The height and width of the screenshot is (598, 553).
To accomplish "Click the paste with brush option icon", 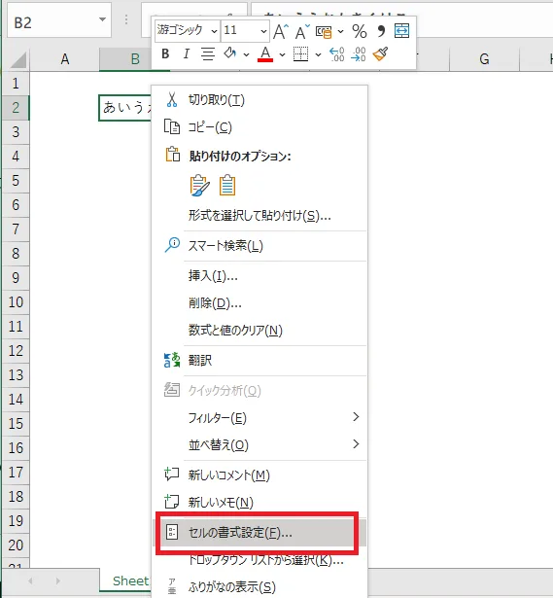I will tap(199, 186).
